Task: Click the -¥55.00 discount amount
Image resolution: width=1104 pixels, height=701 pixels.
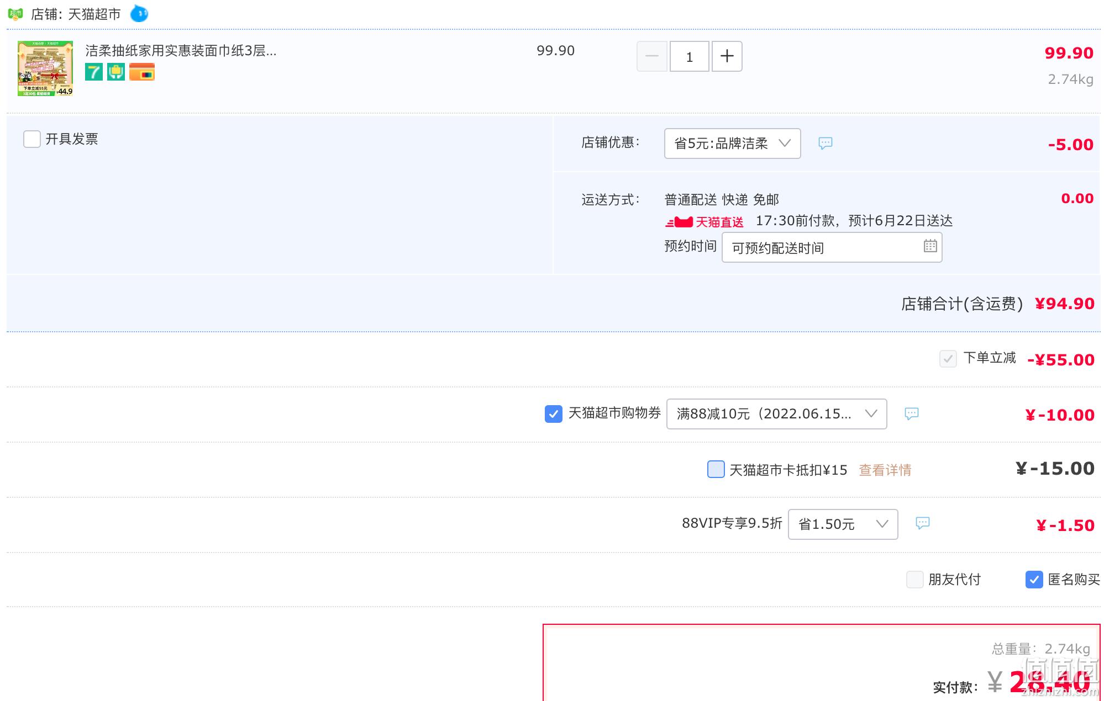Action: point(1061,360)
